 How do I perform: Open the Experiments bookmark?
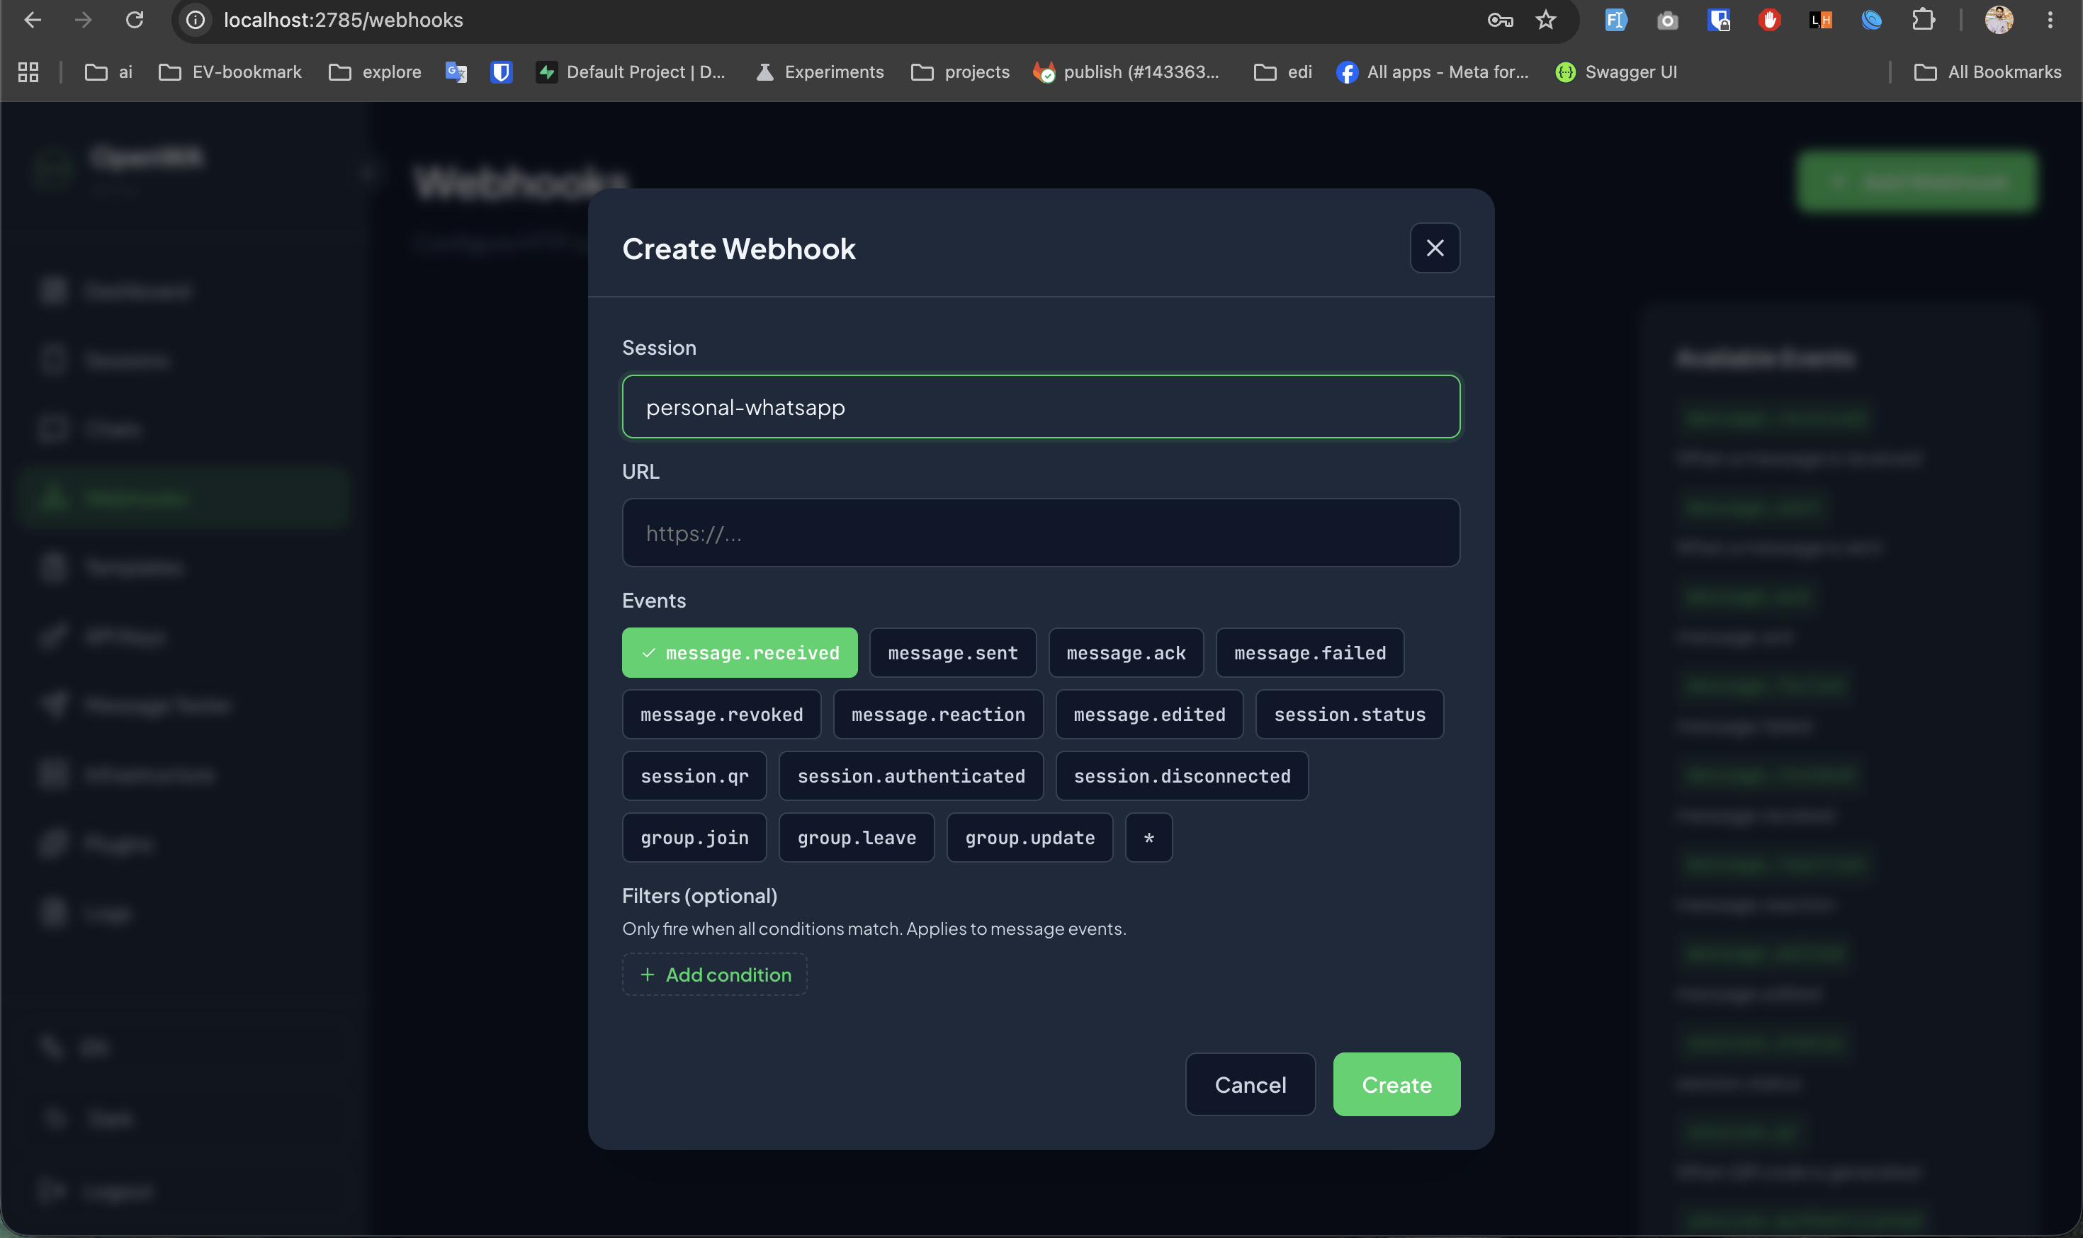[x=820, y=72]
